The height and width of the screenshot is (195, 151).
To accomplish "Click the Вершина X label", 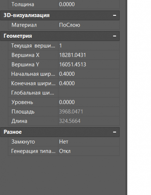I will pos(25,55).
